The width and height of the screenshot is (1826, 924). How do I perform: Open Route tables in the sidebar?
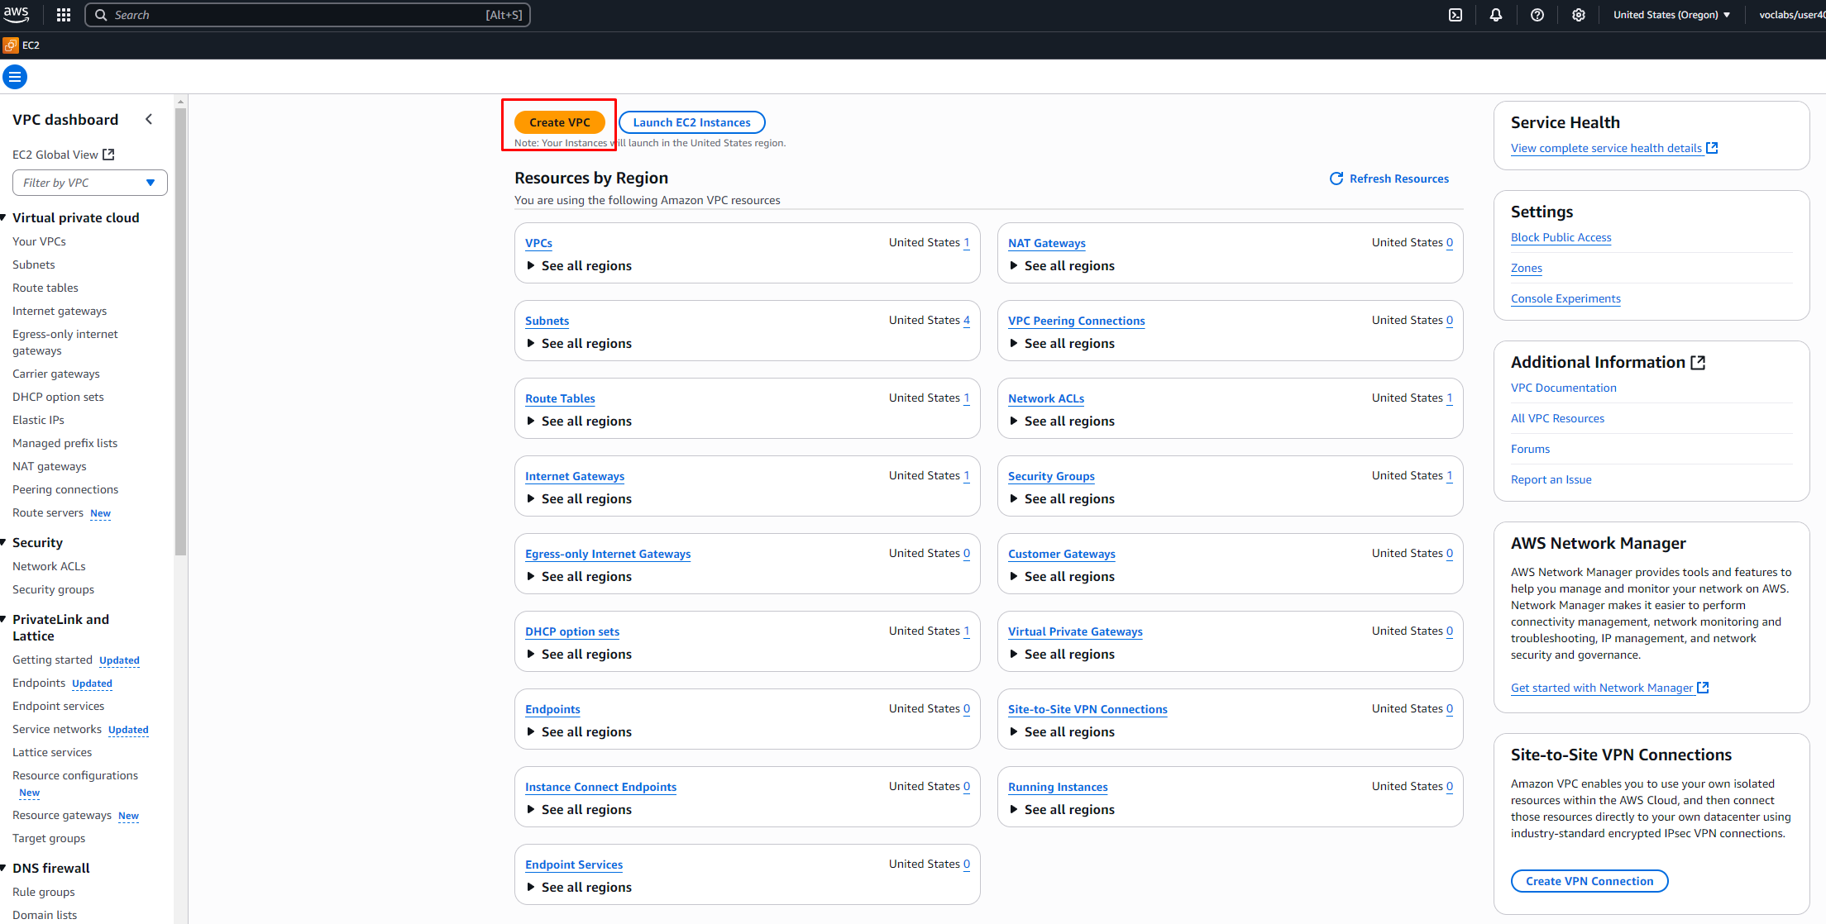pos(45,288)
